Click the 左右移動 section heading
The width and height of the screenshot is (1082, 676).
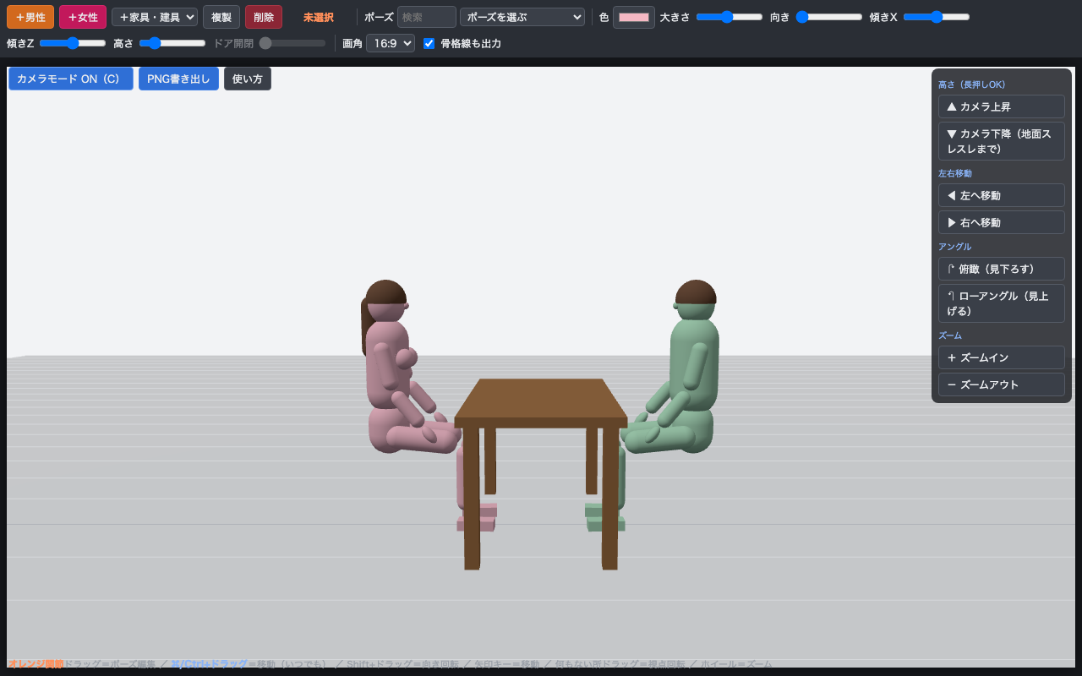coord(955,173)
